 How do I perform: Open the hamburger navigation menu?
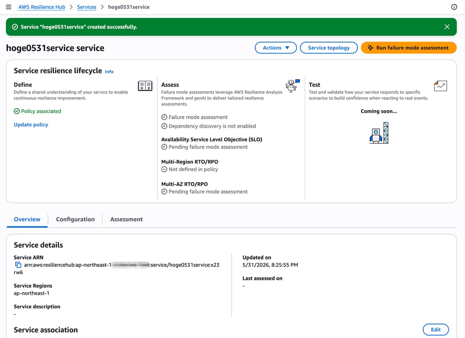coord(8,7)
